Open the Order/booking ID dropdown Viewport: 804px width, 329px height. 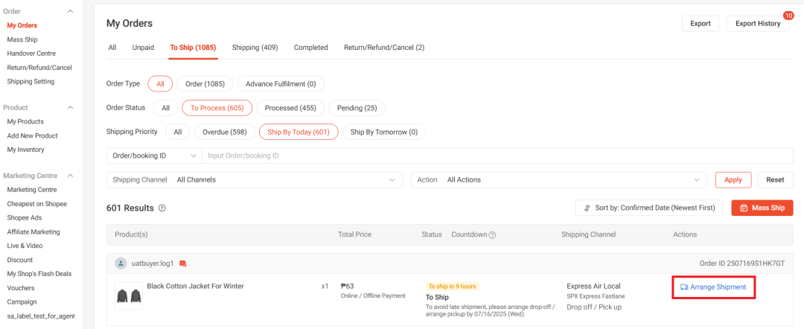click(154, 156)
